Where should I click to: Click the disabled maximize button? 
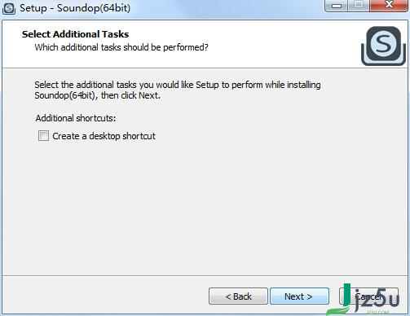[x=359, y=6]
